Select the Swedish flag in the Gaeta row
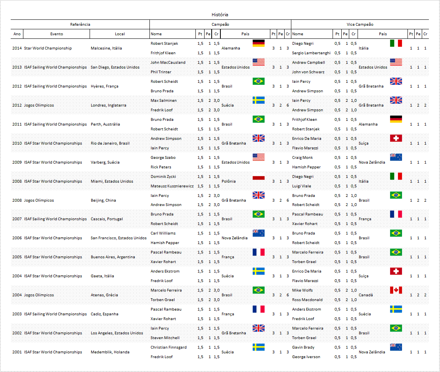Image resolution: width=440 pixels, height=372 pixels. click(x=258, y=271)
